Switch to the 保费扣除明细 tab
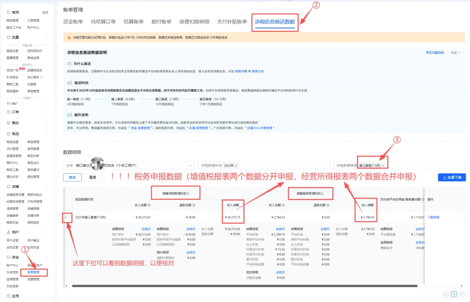The width and height of the screenshot is (470, 302). [x=194, y=22]
